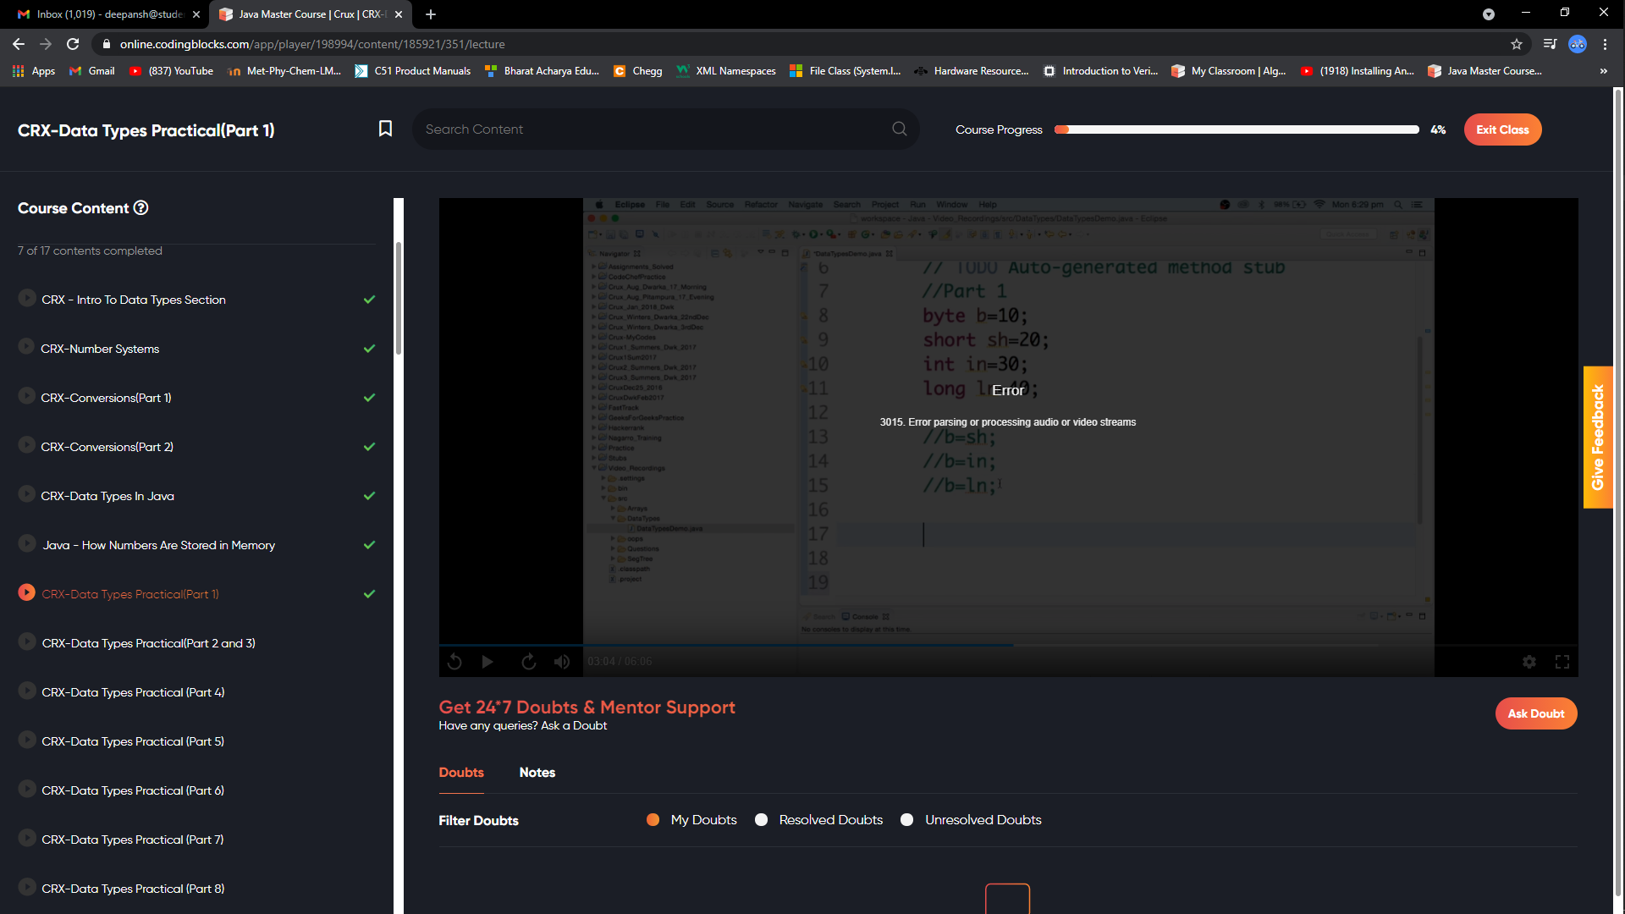Click the Exit Class button

pos(1502,129)
